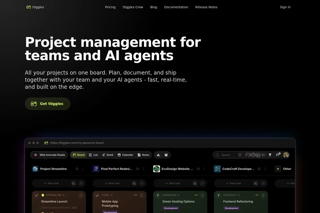Click the t0ggles favicon in mock browser address bar

click(46, 143)
